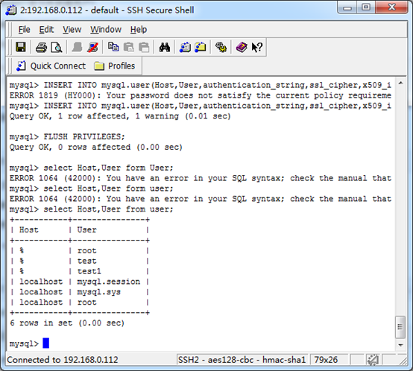Click the scrollbar down arrow
Image resolution: width=413 pixels, height=371 pixels.
[x=400, y=345]
